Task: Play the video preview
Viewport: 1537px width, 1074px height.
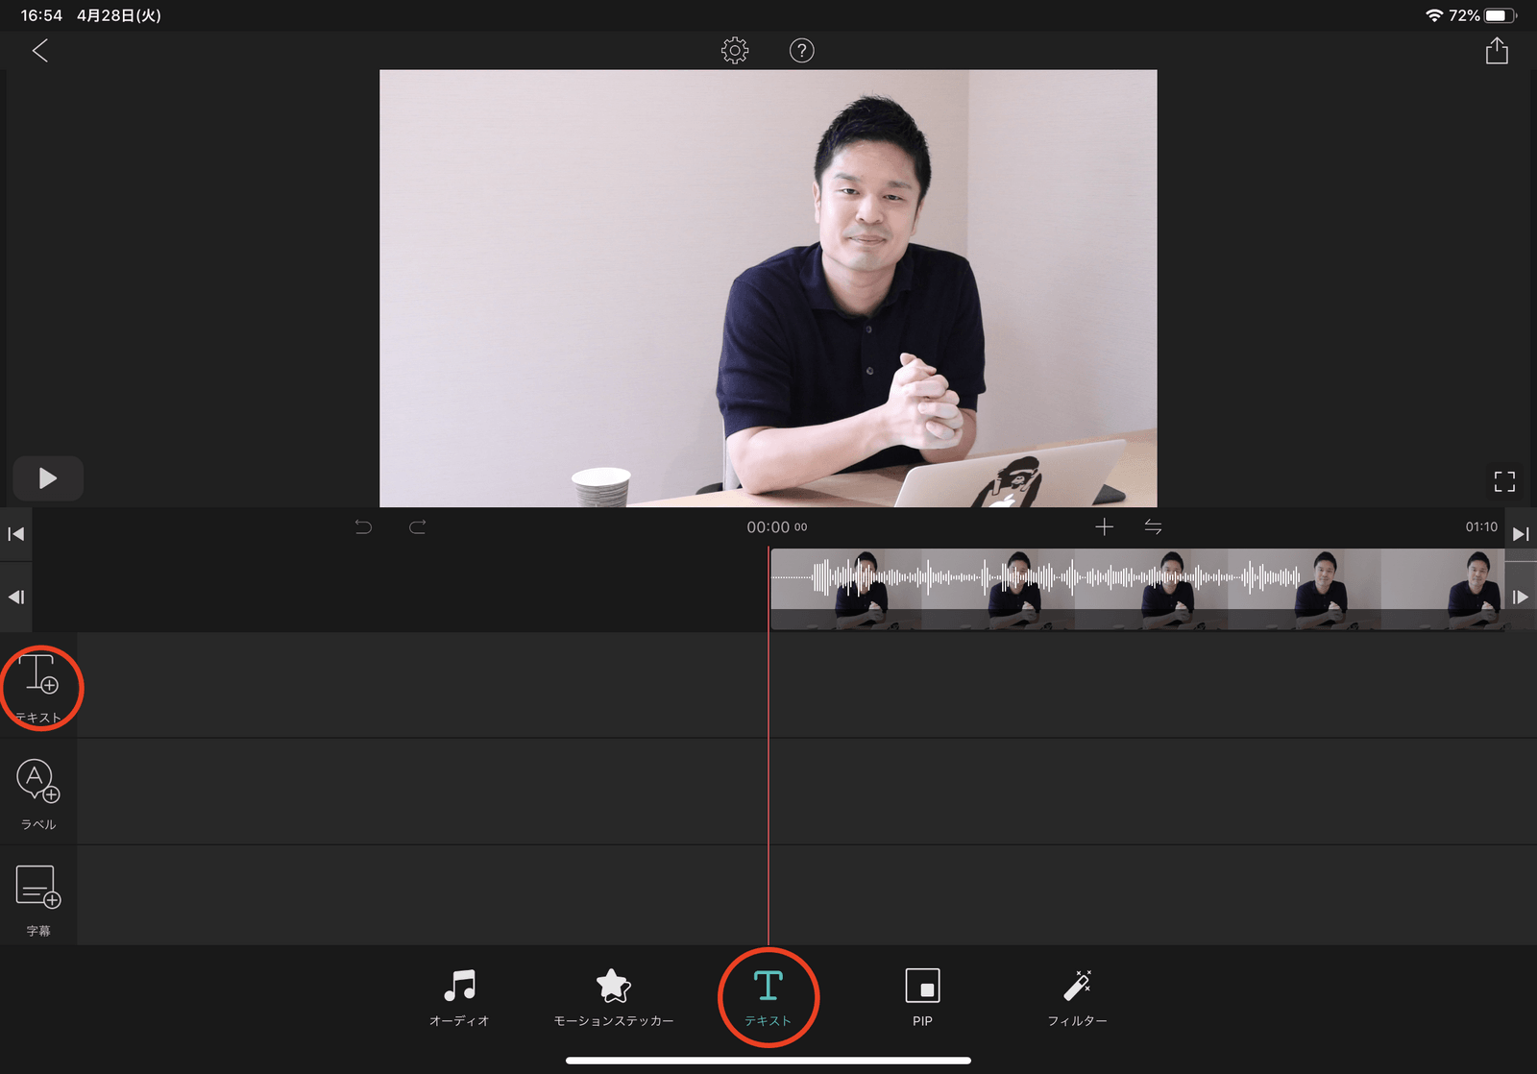Action: pos(48,478)
